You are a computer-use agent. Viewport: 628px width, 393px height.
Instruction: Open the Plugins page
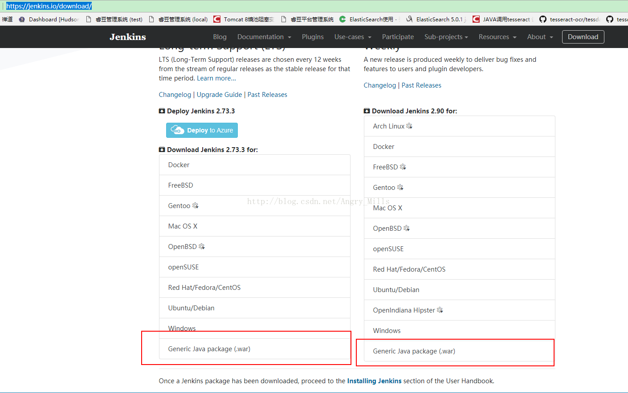coord(313,37)
